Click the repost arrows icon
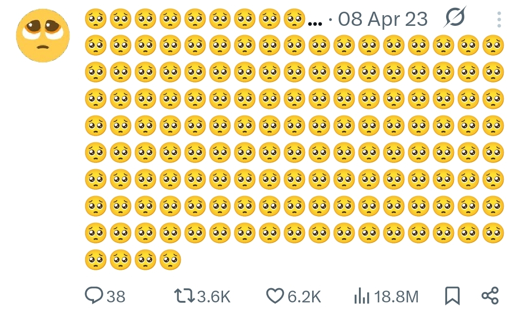This screenshot has height=317, width=526. (185, 296)
